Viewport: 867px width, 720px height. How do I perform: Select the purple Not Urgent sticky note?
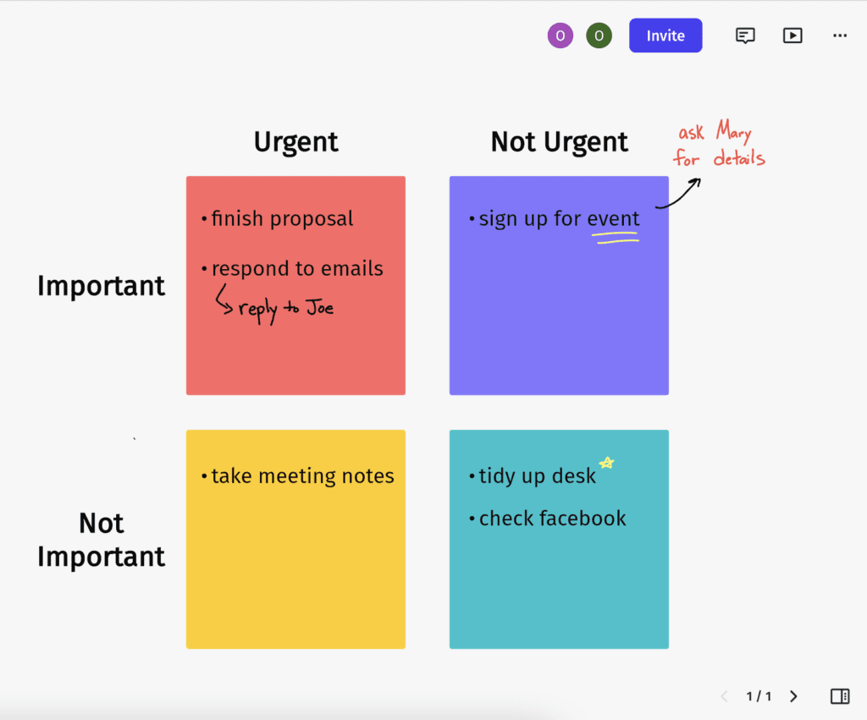click(559, 322)
